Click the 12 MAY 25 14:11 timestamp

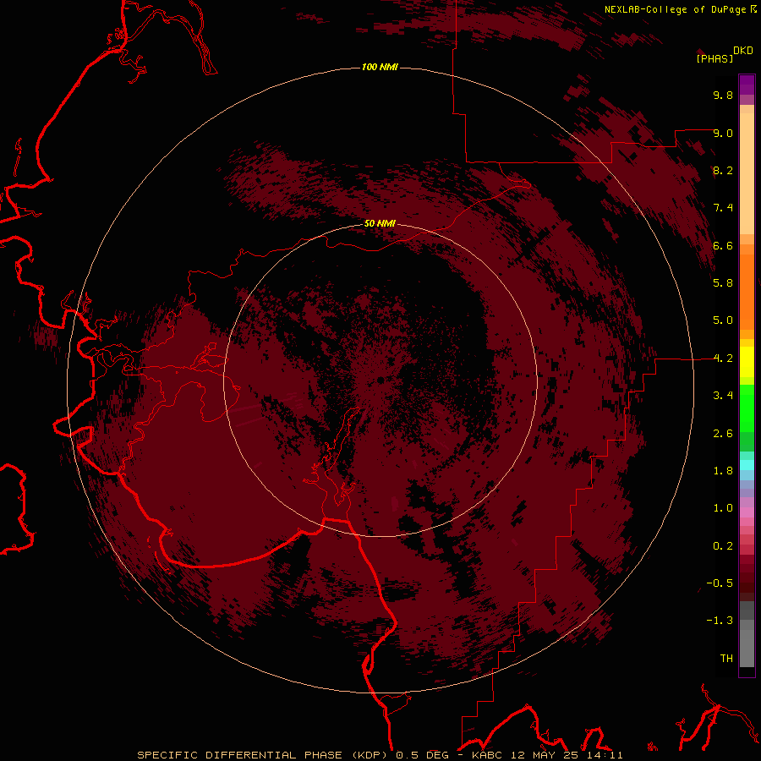coord(567,755)
